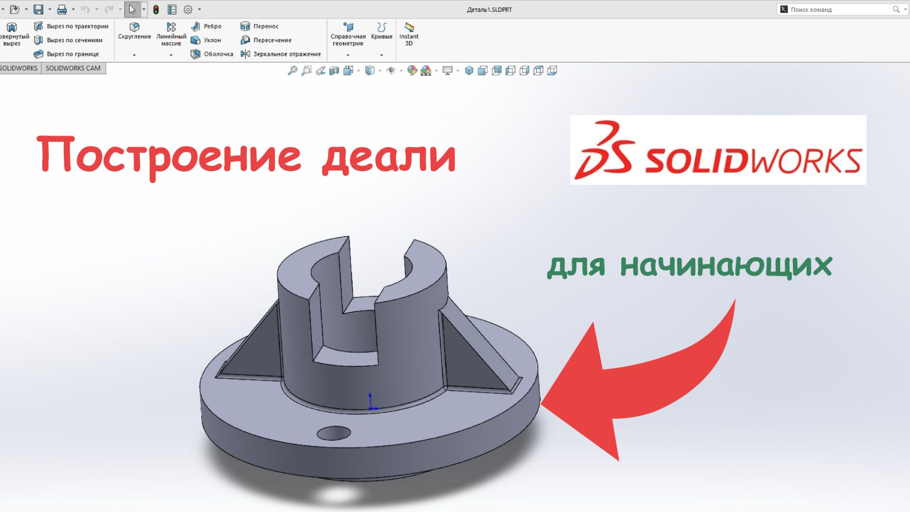This screenshot has width=910, height=512.
Task: Open Справочная геометрия reference geometry
Action: [x=348, y=34]
